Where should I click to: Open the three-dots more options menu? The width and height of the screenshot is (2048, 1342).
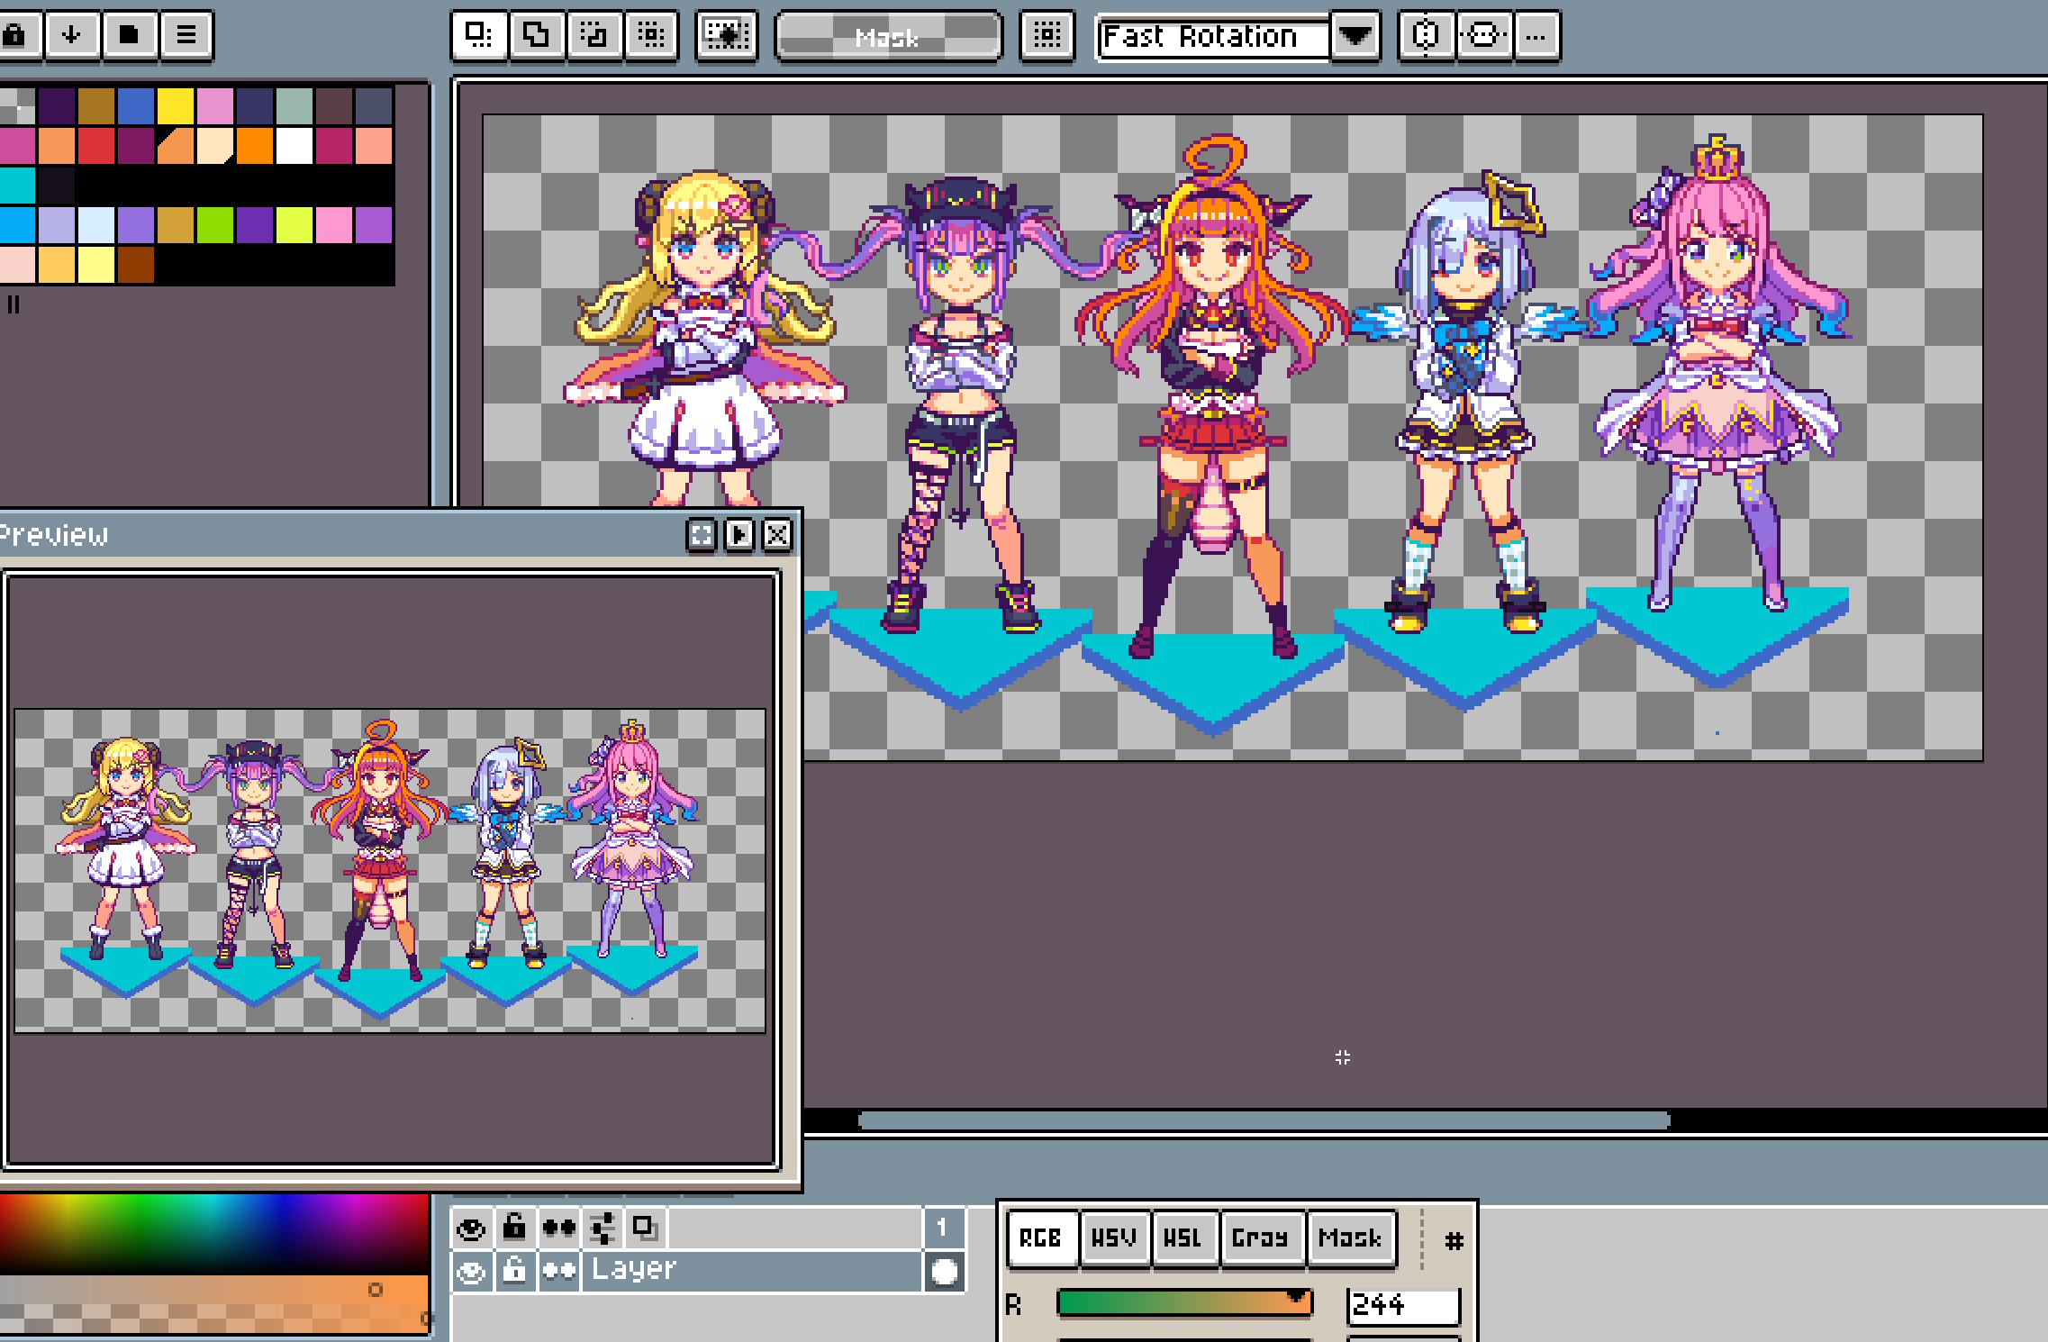[x=1536, y=36]
